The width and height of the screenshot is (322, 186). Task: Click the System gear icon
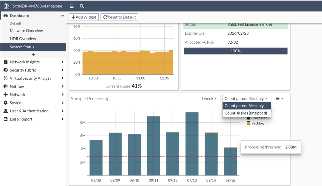(x=6, y=103)
